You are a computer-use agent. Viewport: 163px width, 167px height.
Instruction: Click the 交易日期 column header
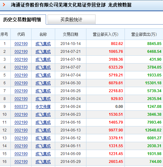pos(71,34)
